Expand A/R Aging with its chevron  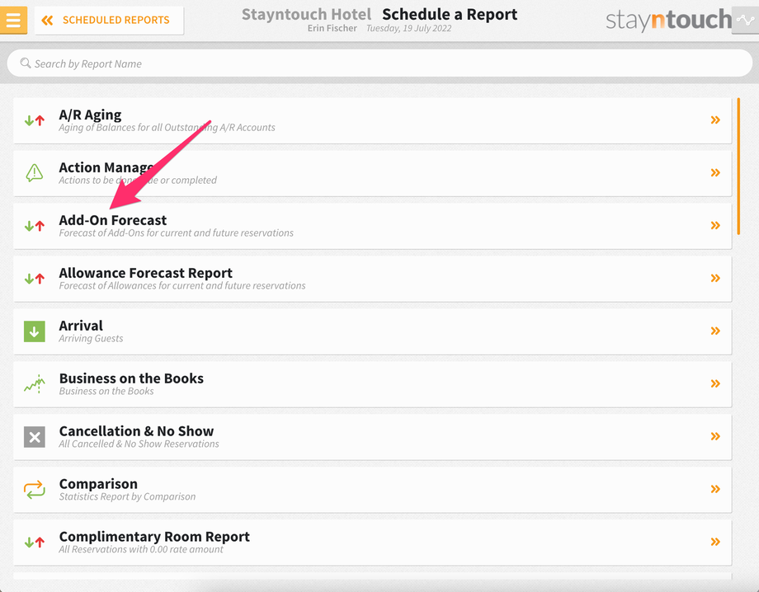715,120
